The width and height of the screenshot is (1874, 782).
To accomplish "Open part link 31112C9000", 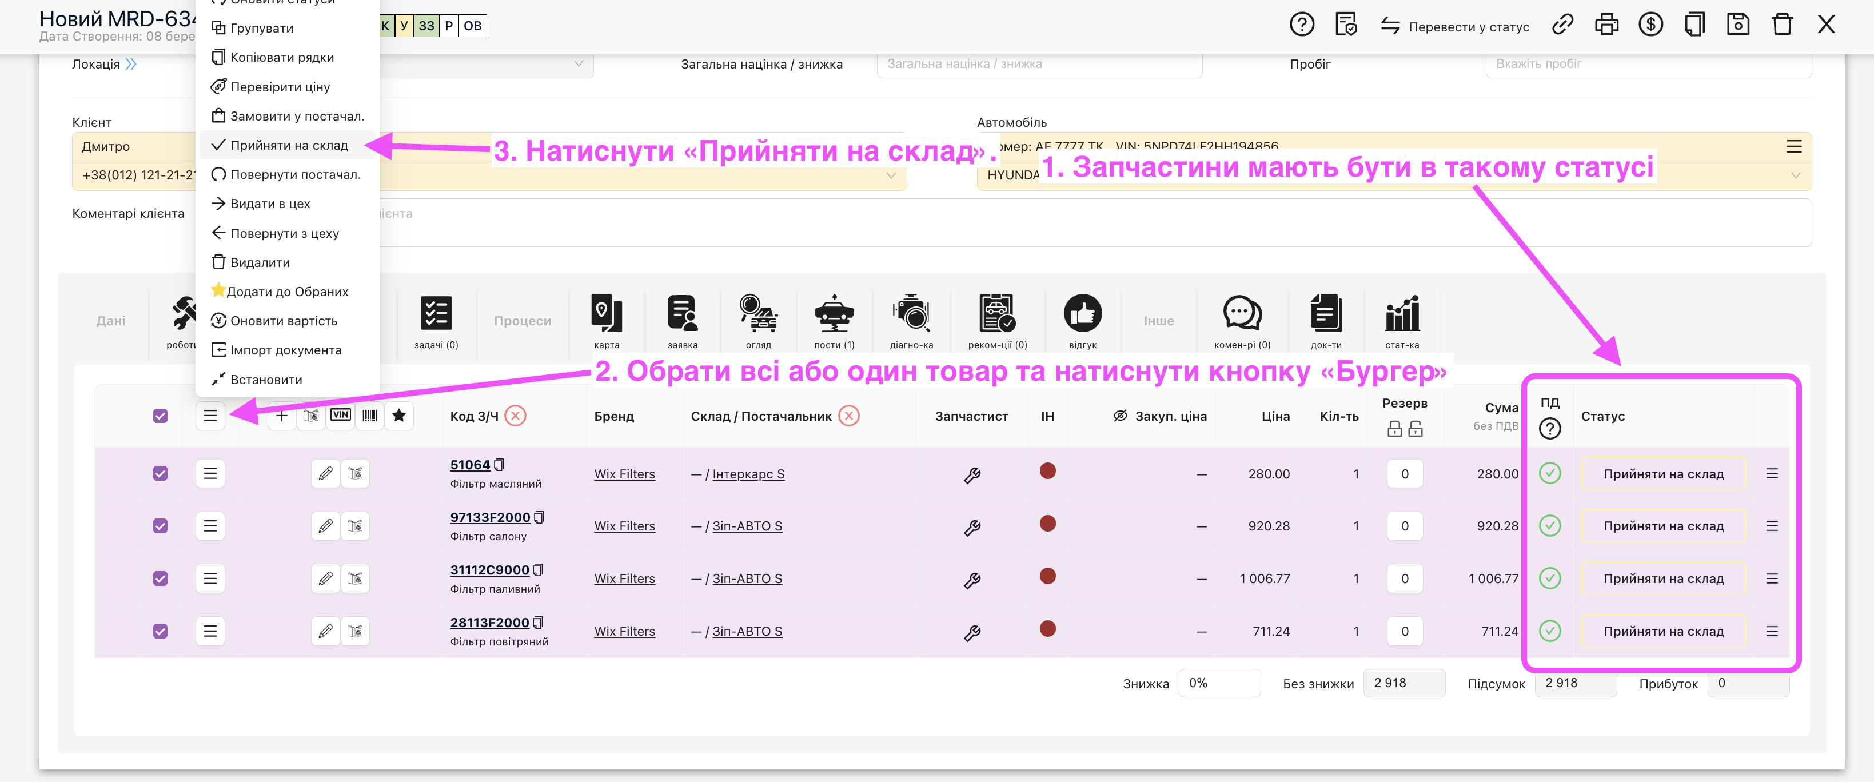I will click(x=489, y=569).
